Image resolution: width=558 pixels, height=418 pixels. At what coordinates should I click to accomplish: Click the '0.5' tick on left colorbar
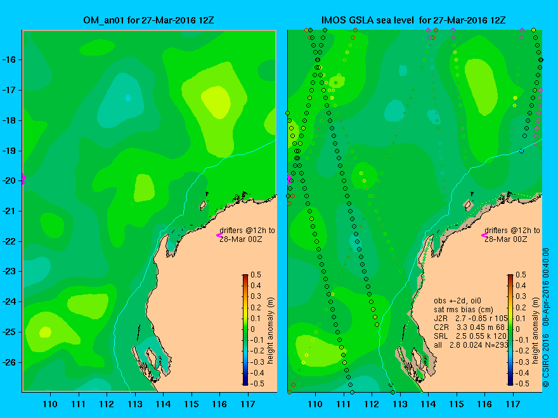pyautogui.click(x=256, y=275)
